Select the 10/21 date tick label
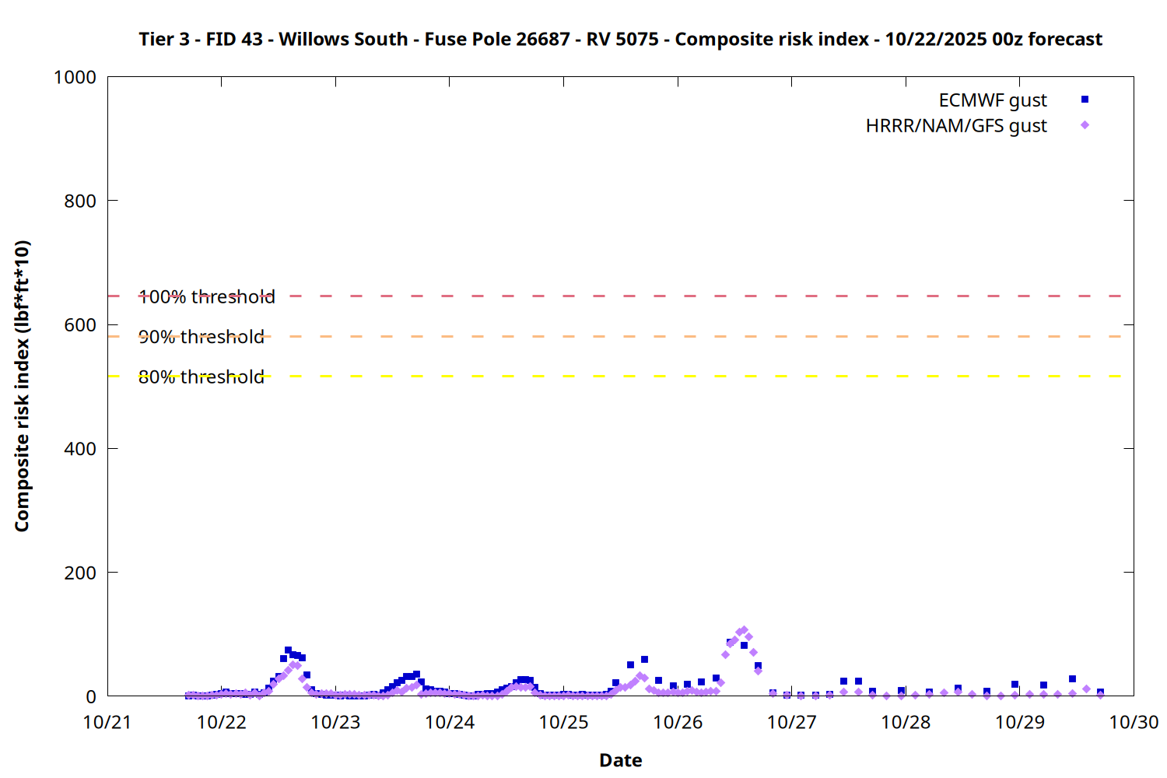Viewport: 1167px width, 778px height. point(107,723)
